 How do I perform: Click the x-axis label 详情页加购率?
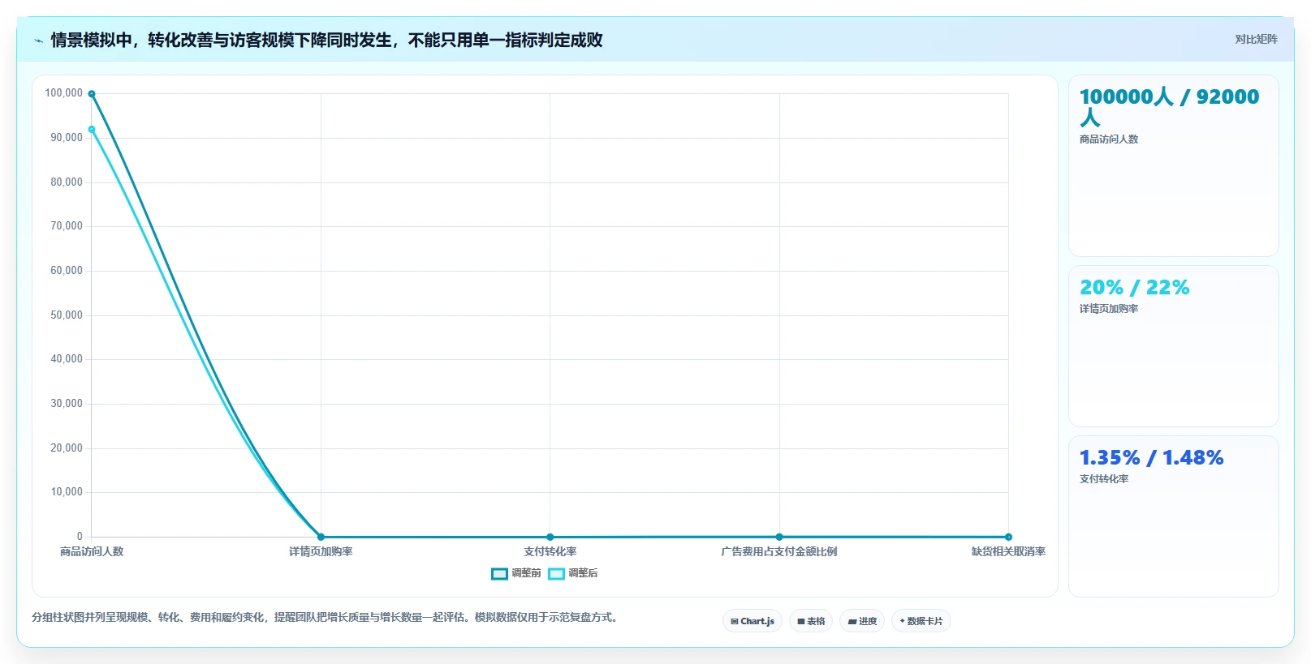(321, 551)
